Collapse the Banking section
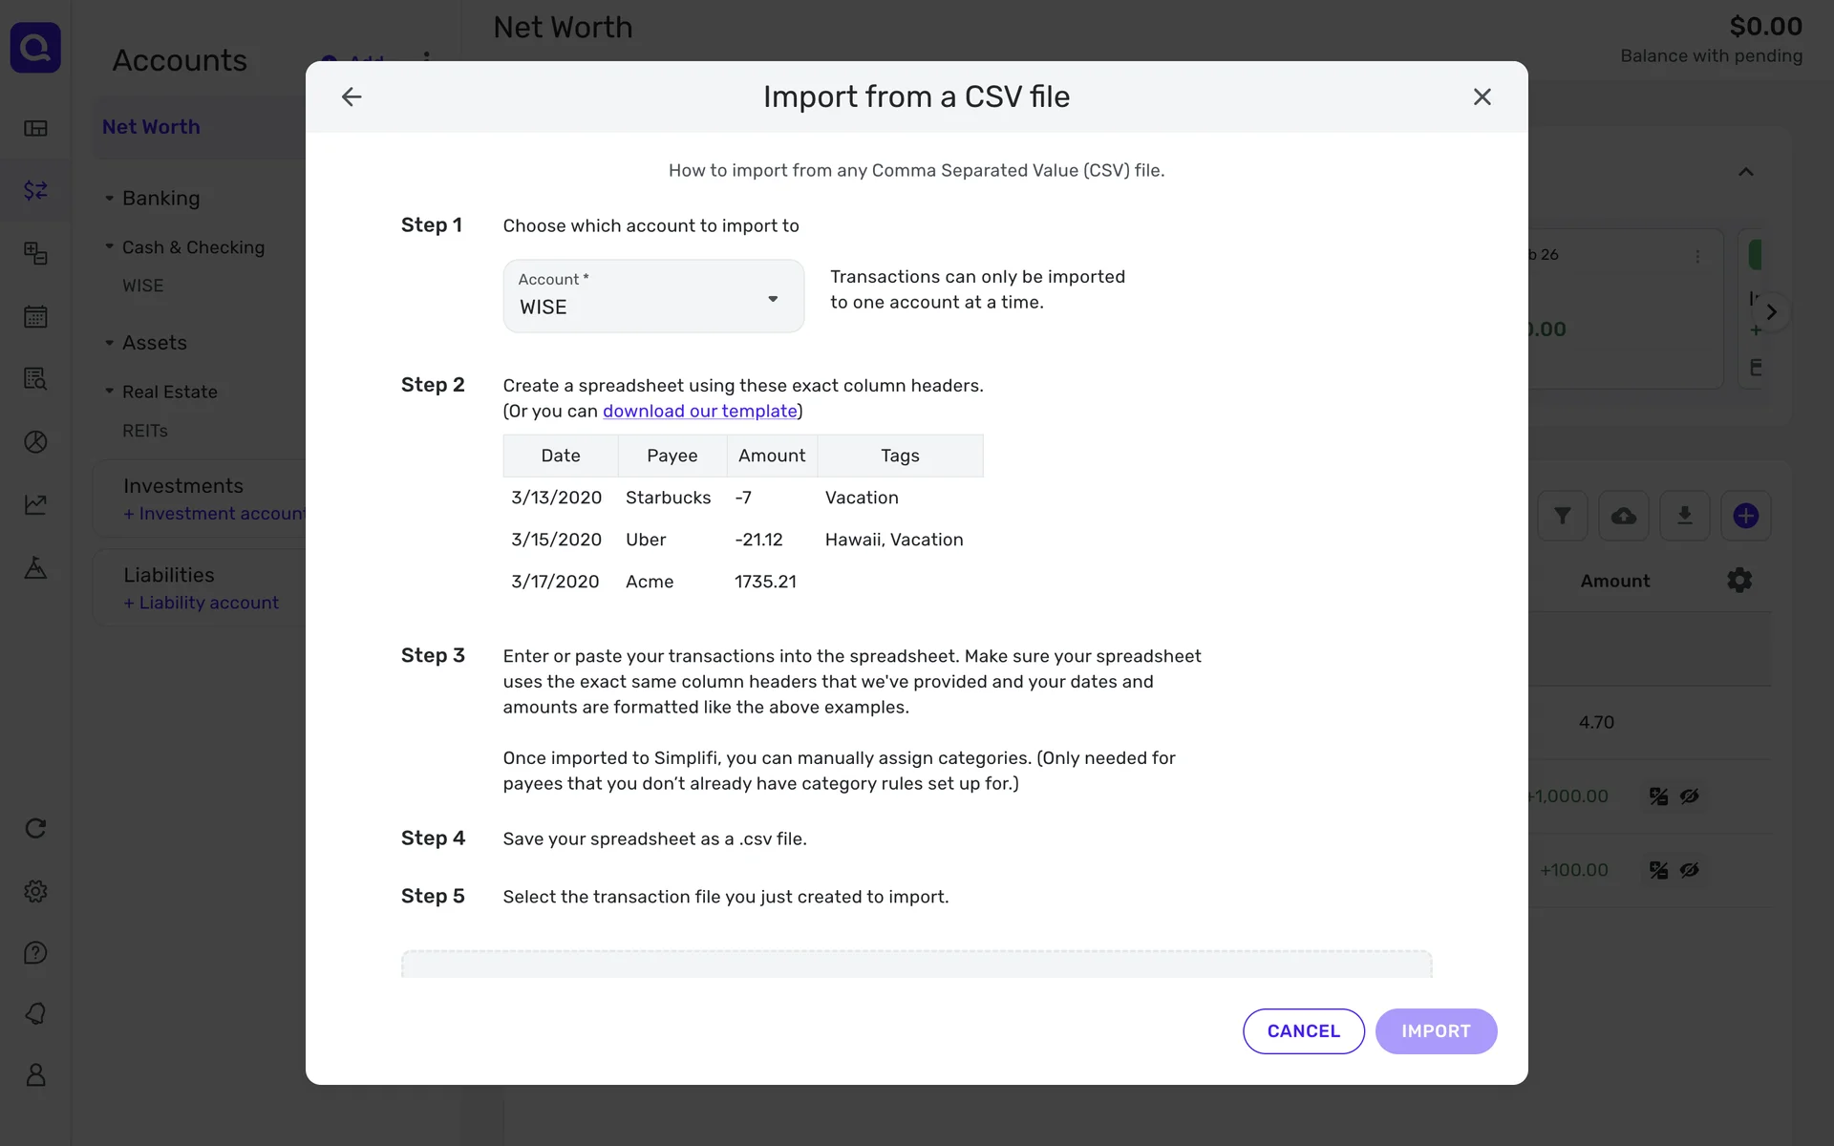Viewport: 1834px width, 1146px height. (x=109, y=199)
